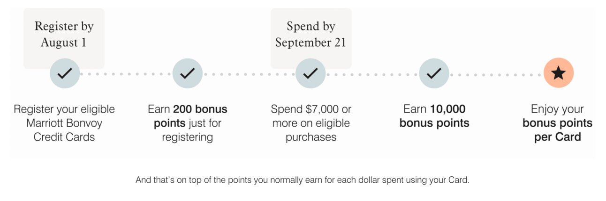Click the checkmark icon under Register by August 1
The image size is (606, 201).
coord(65,73)
